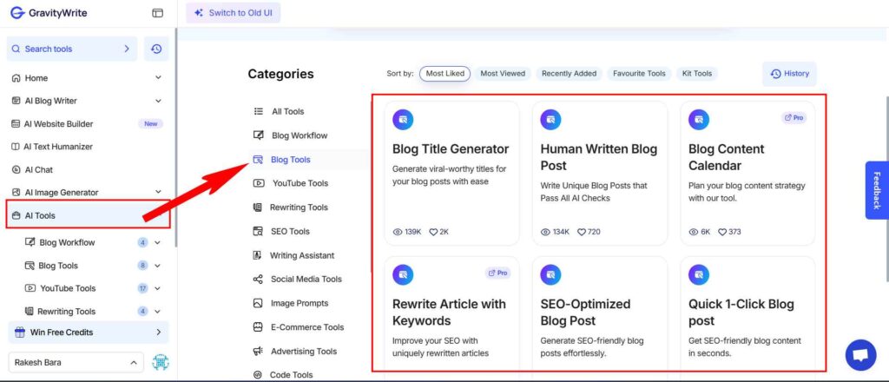Select Code Tools category
Image resolution: width=889 pixels, height=382 pixels.
tap(282, 375)
